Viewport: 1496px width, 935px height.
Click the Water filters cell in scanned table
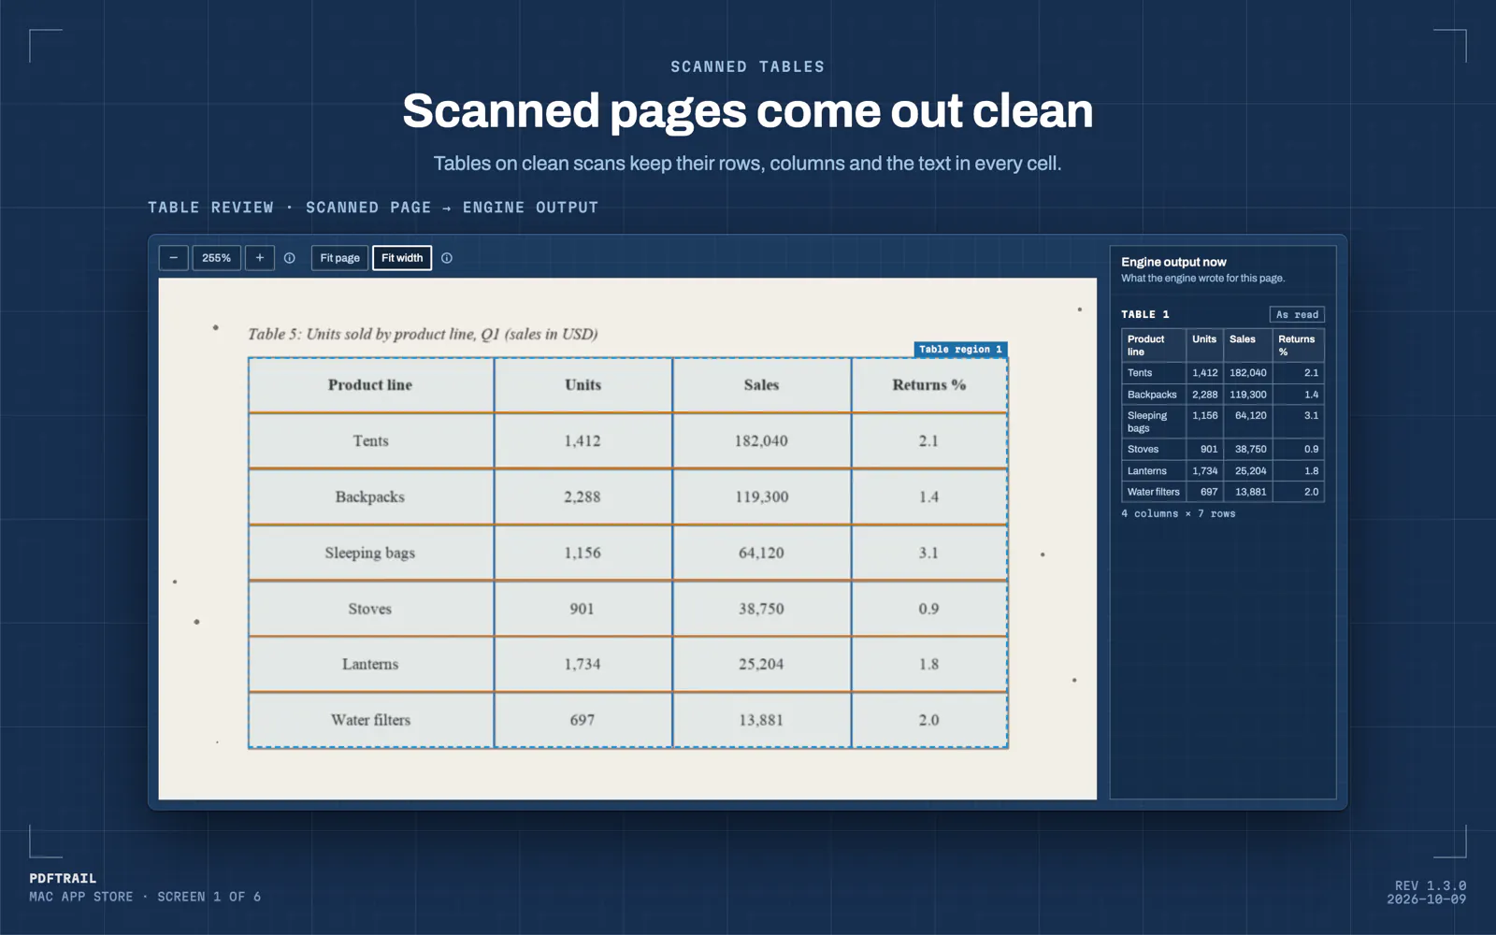[370, 720]
